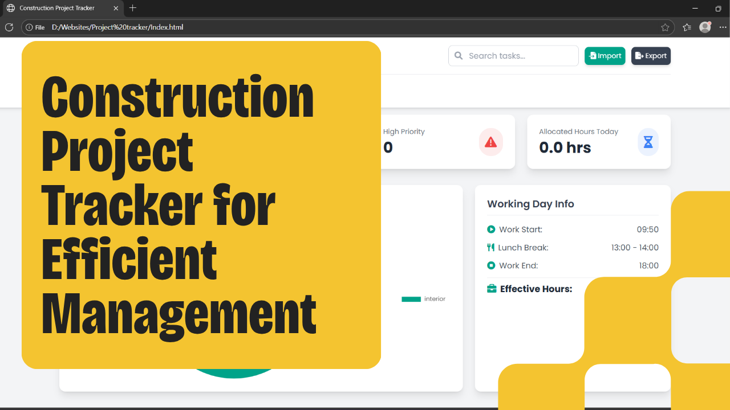Viewport: 730px width, 410px height.
Task: Click the Effective Hours briefcase icon
Action: [x=492, y=289]
